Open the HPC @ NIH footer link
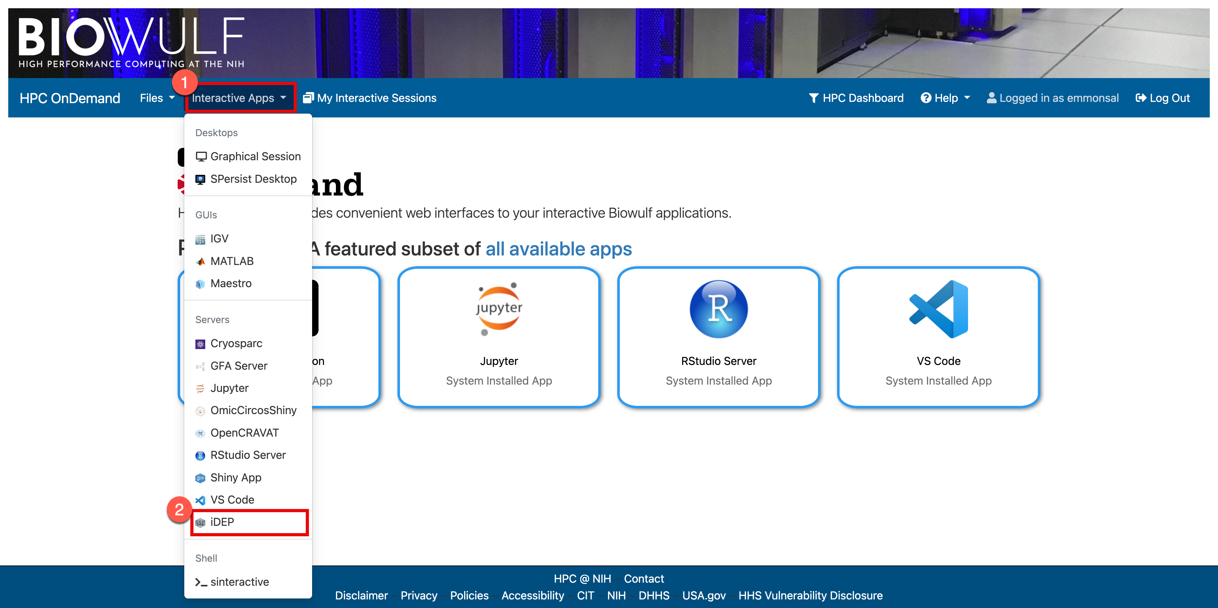 click(583, 579)
